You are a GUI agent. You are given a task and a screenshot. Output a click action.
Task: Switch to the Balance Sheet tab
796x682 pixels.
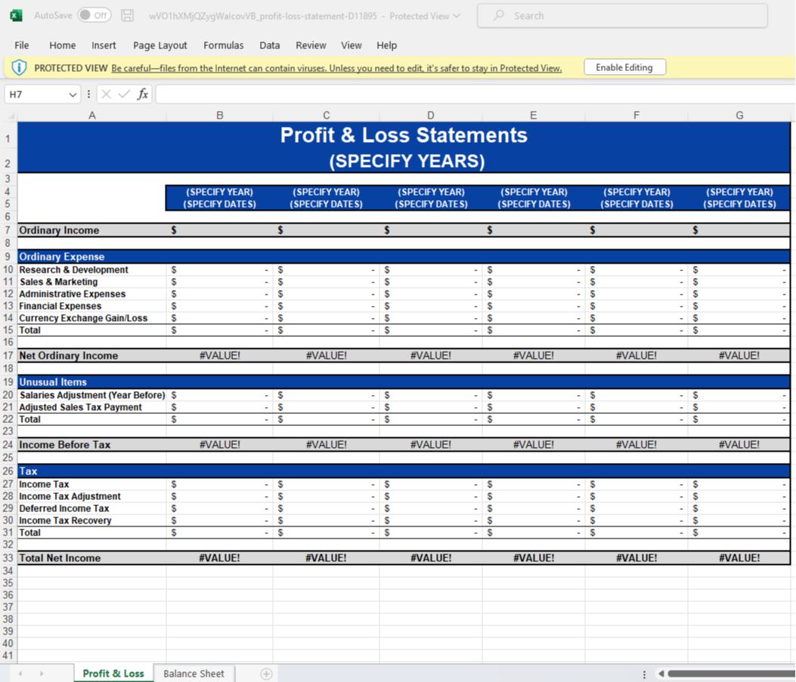tap(194, 674)
